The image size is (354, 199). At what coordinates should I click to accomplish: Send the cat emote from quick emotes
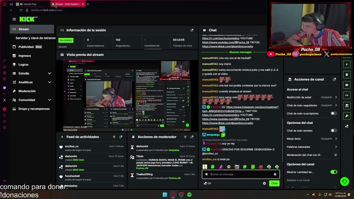click(237, 167)
